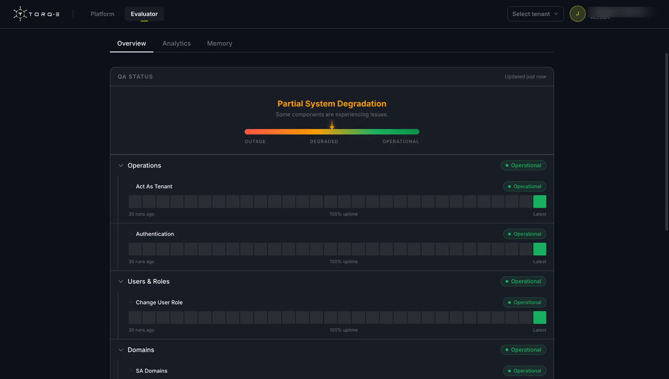Click the Users & Roles Operational badge
This screenshot has height=379, width=669.
523,281
